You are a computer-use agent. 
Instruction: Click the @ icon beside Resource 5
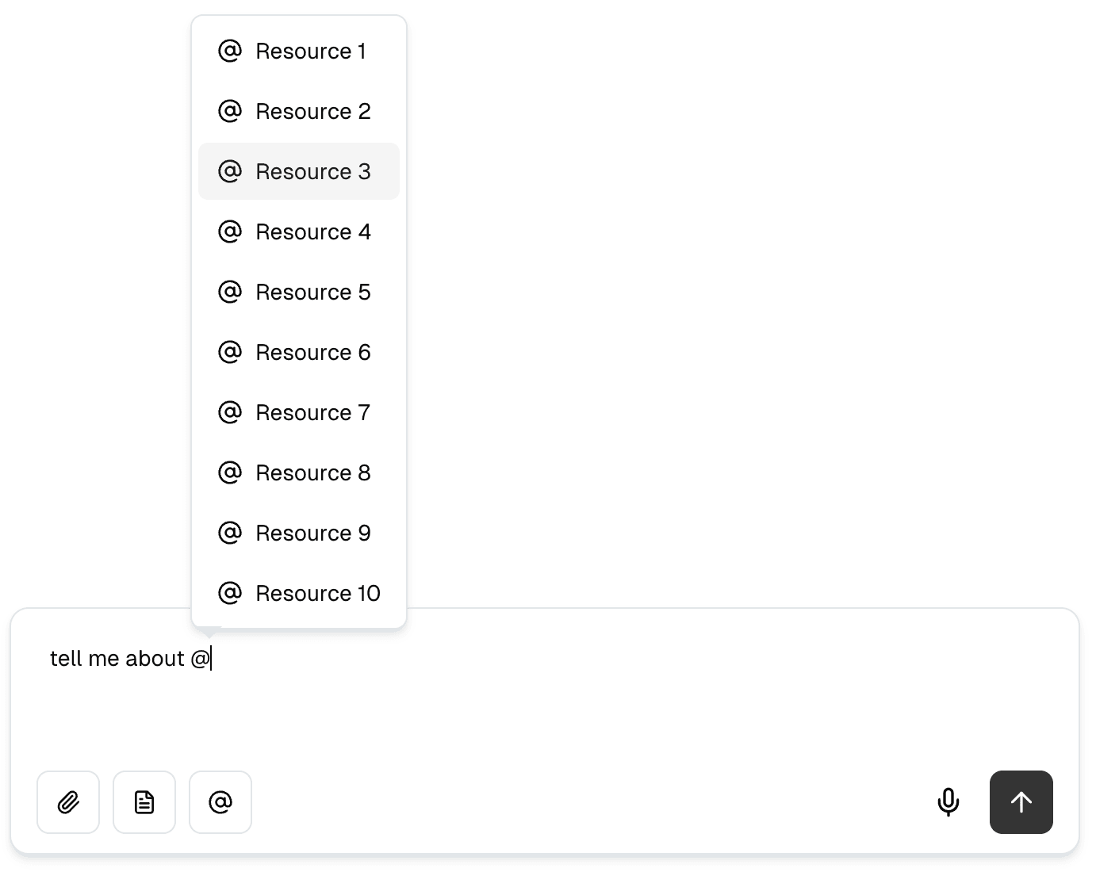click(229, 292)
